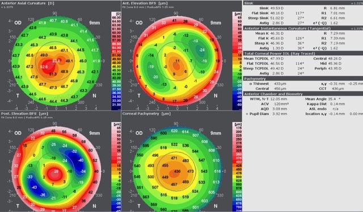Click the Central 456 µm pachymetry value

point(280,89)
